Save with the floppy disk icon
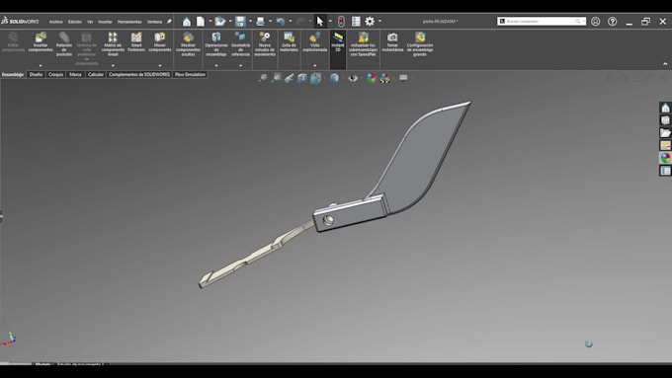The width and height of the screenshot is (672, 378). [x=240, y=22]
